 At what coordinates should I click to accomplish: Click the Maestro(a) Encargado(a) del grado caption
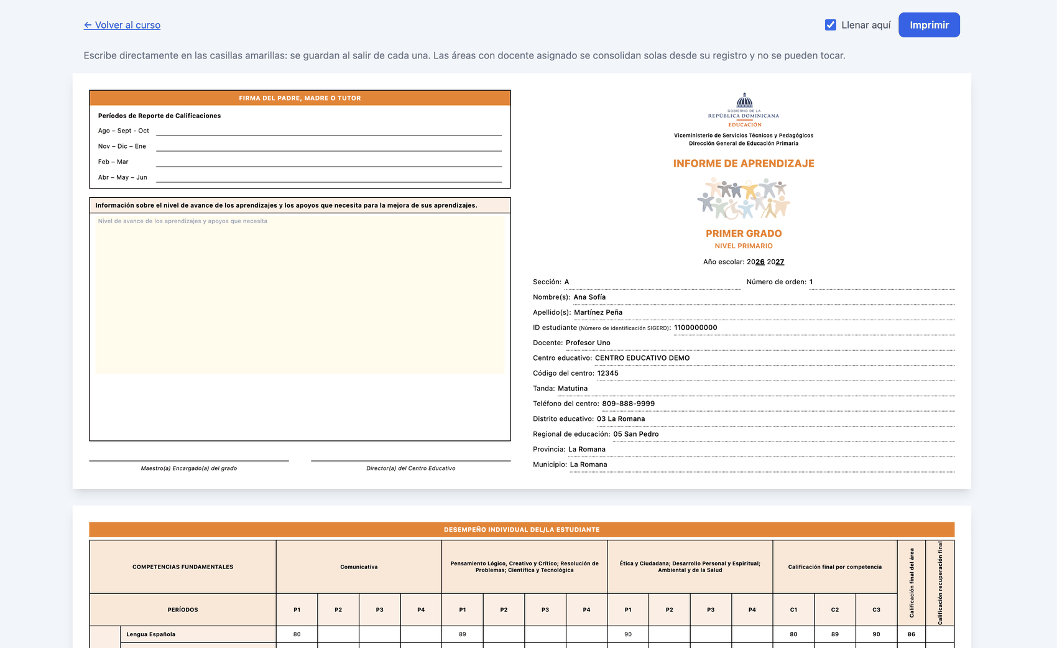click(x=189, y=468)
